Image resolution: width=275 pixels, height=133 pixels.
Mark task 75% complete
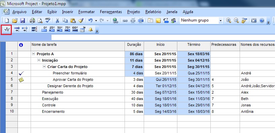pos(67,29)
